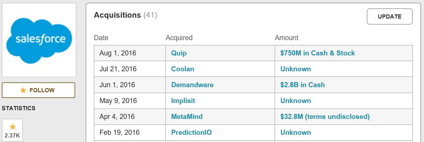Click Unknown amount for PredictionIO

[x=296, y=132]
